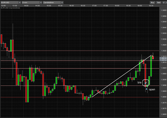Click the 1.3955 price axis label
Viewport: 167px width, 118px height.
(x=164, y=10)
